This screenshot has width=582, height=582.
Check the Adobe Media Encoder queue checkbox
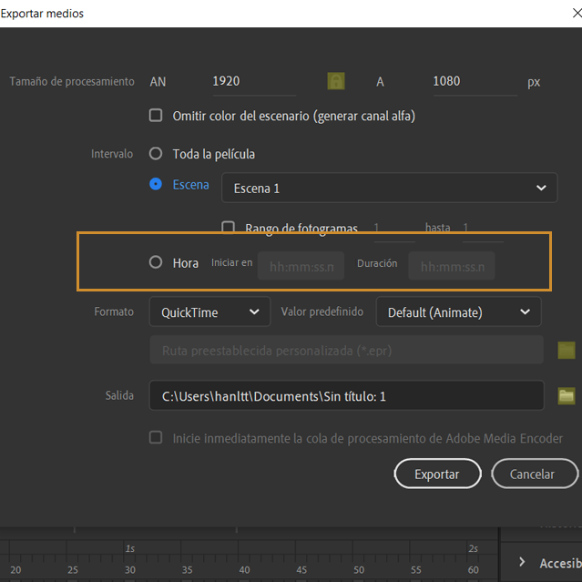pyautogui.click(x=156, y=438)
